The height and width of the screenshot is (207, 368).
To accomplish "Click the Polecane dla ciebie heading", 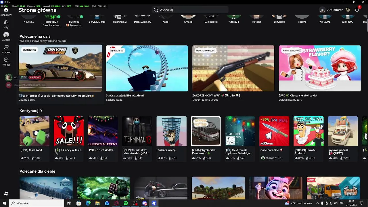I will pyautogui.click(x=37, y=171).
